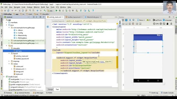
Task: Toggle the Structure tool window strip
Action: point(1,33)
